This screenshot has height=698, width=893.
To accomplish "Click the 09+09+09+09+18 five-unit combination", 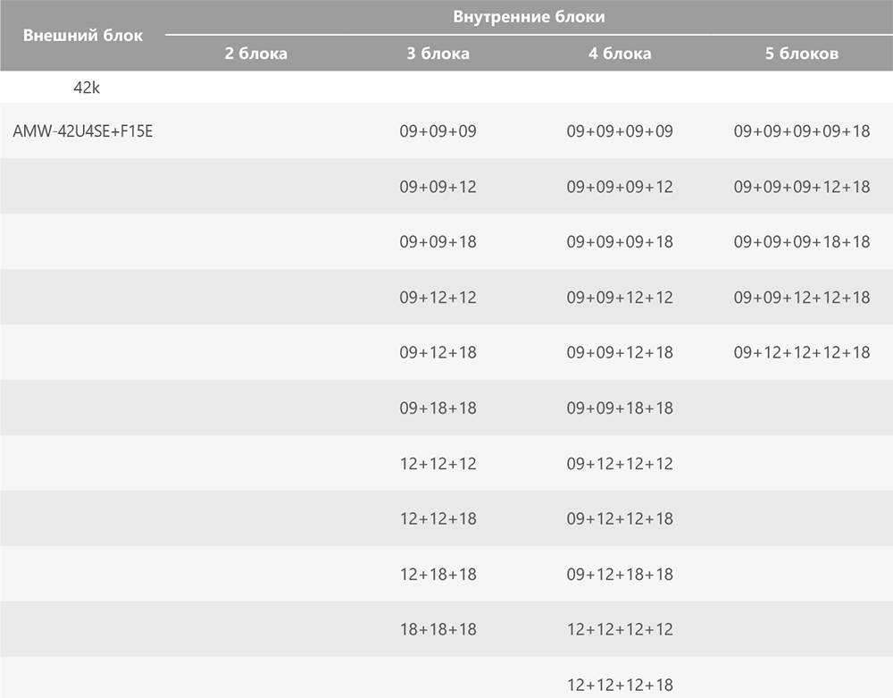I will click(x=802, y=131).
